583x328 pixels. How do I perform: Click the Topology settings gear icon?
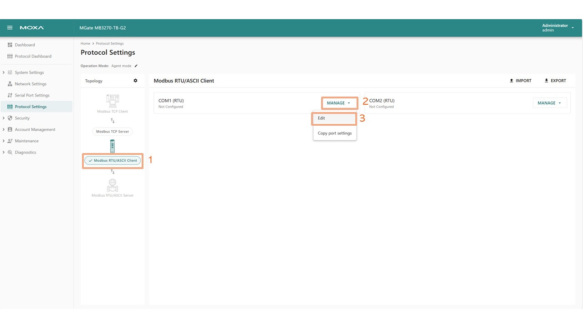[x=135, y=81]
